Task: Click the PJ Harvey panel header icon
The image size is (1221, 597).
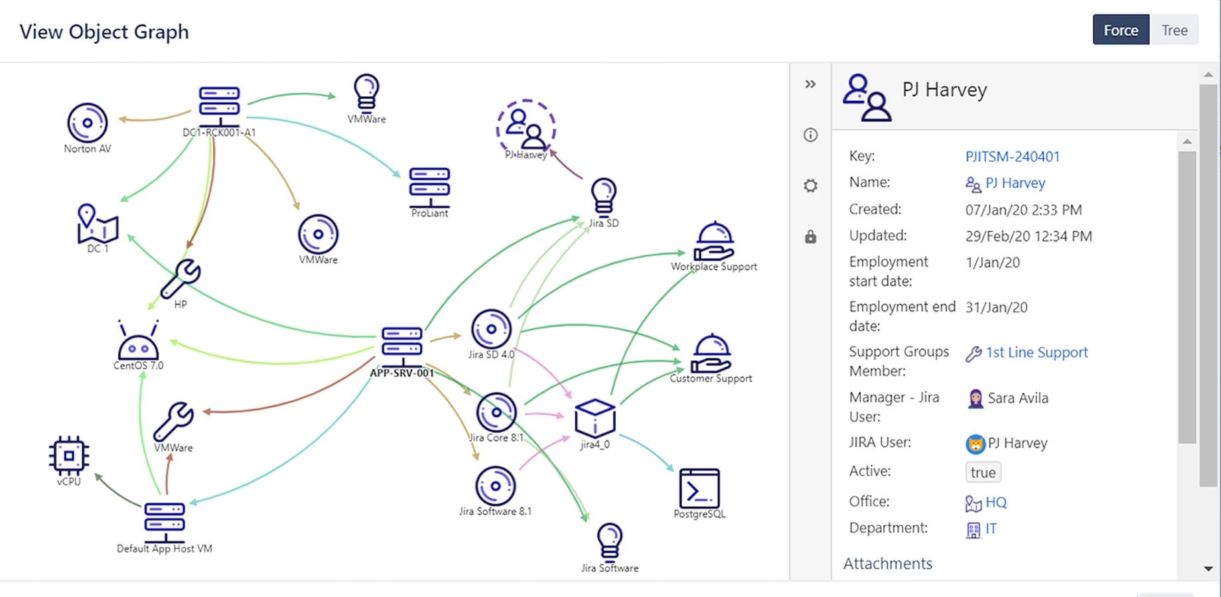Action: point(867,98)
